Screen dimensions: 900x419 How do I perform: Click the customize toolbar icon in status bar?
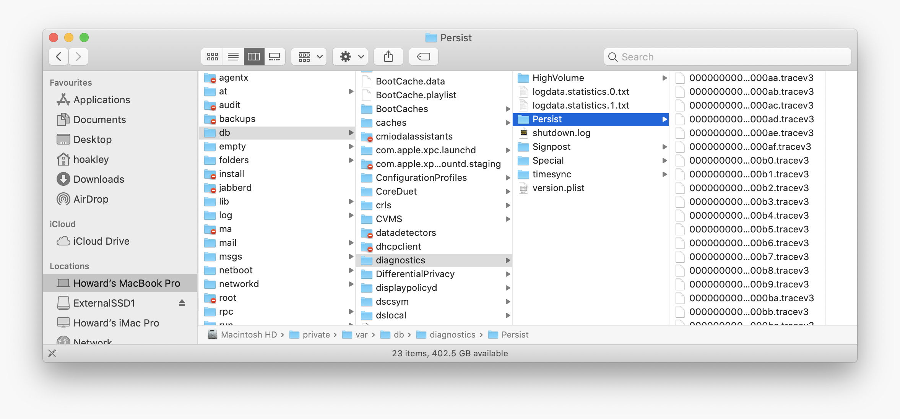click(x=52, y=353)
